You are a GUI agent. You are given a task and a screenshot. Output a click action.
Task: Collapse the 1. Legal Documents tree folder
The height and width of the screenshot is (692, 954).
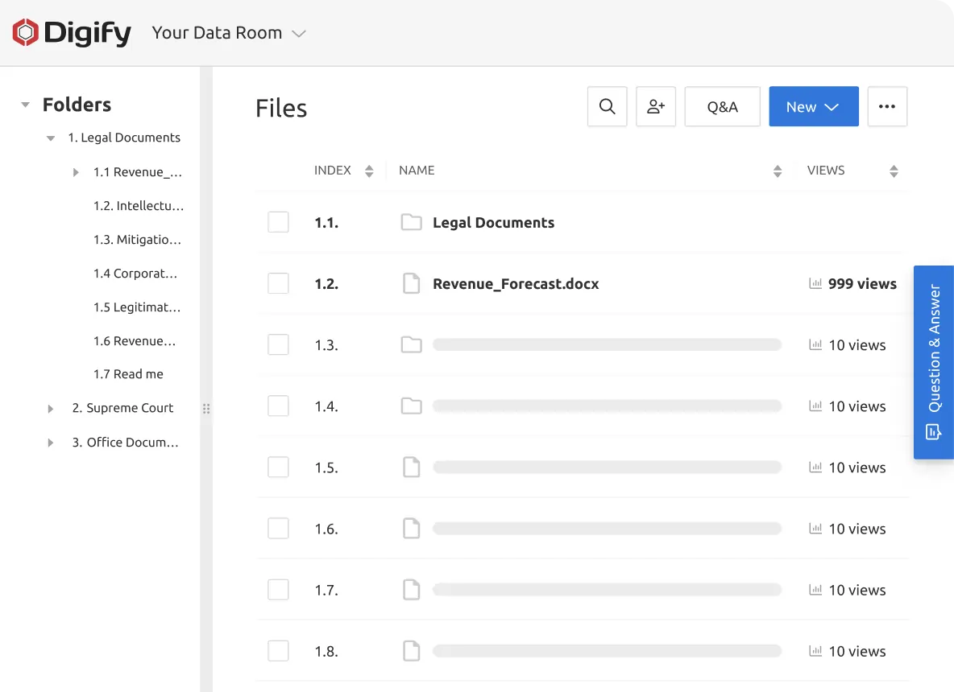coord(51,138)
